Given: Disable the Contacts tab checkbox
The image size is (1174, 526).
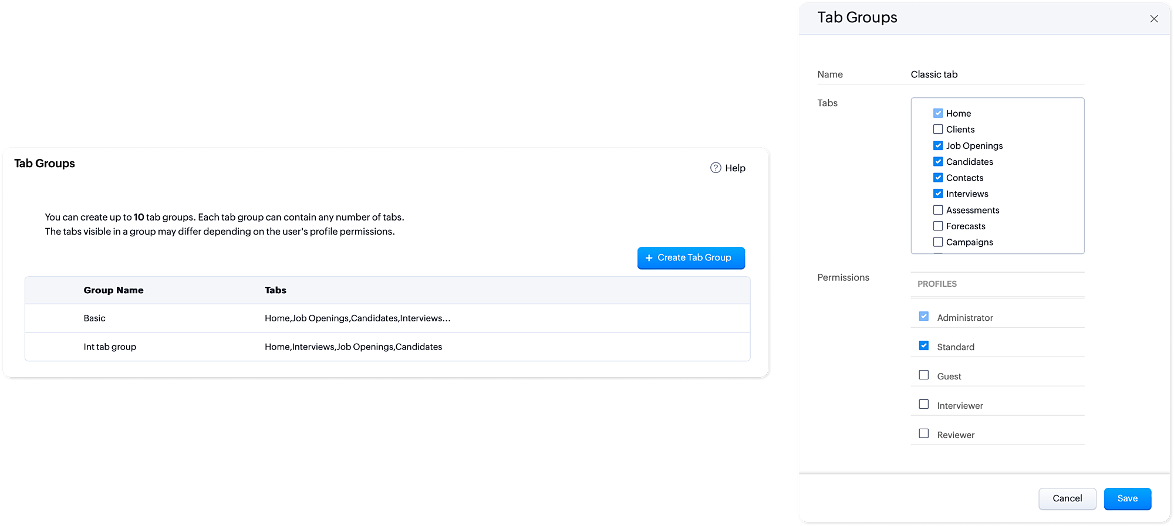Looking at the screenshot, I should pos(938,178).
